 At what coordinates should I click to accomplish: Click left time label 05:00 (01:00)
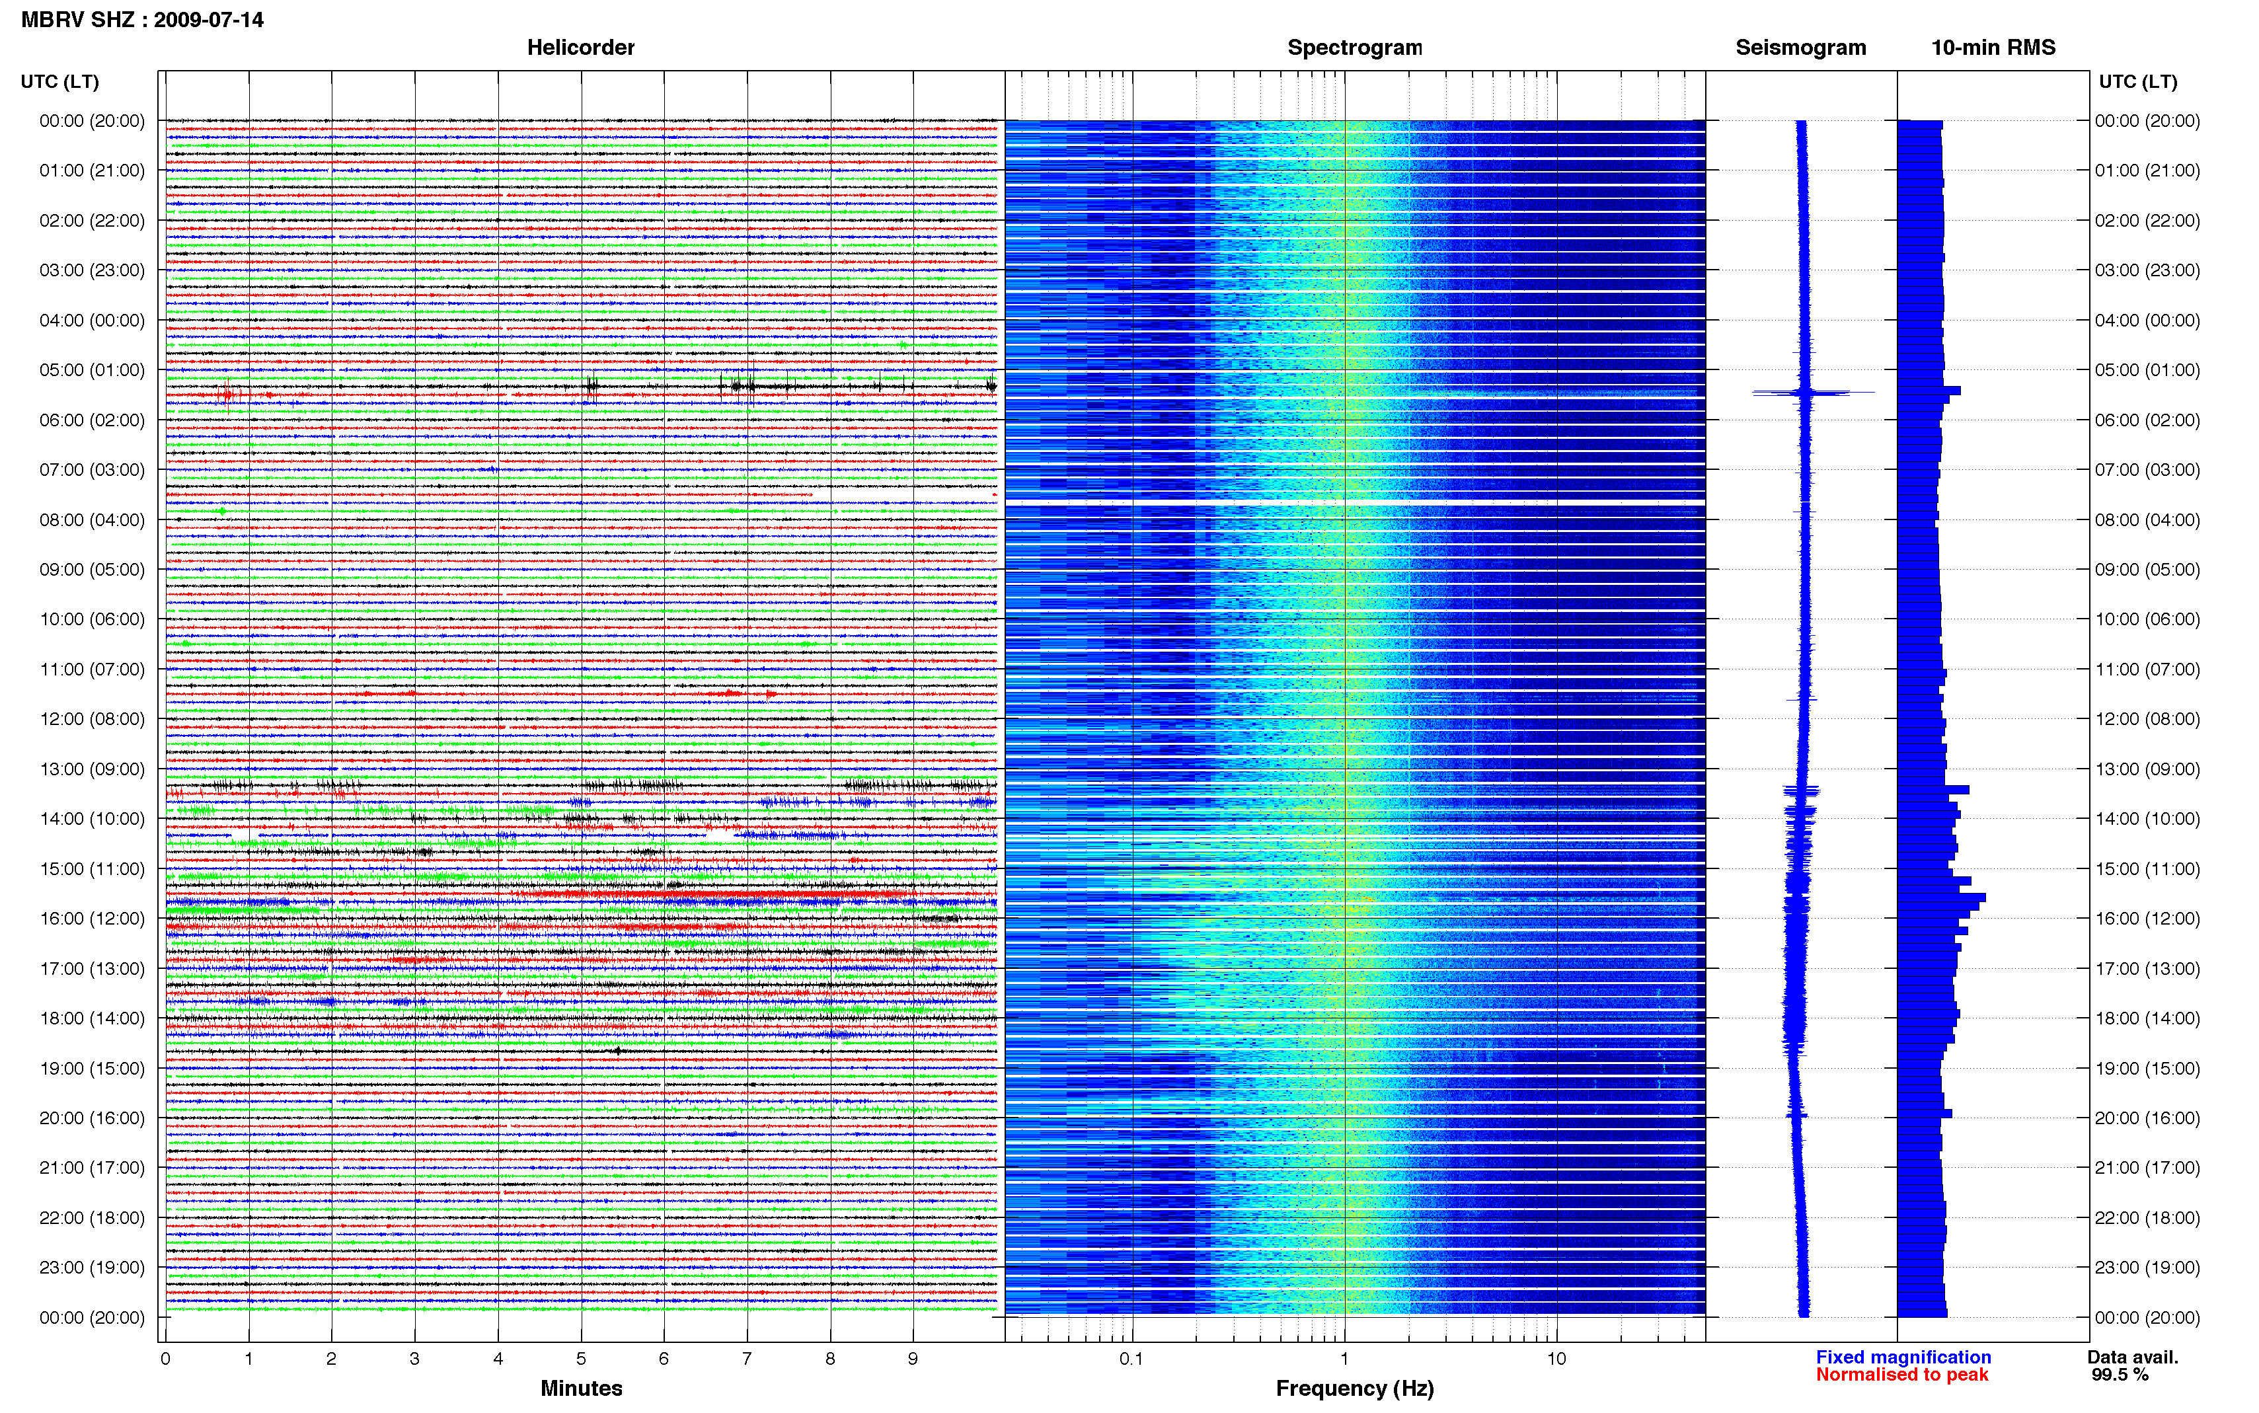coord(92,370)
